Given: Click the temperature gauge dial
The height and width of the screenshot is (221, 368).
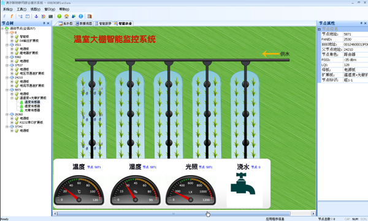Looking at the screenshot, I should point(79,190).
